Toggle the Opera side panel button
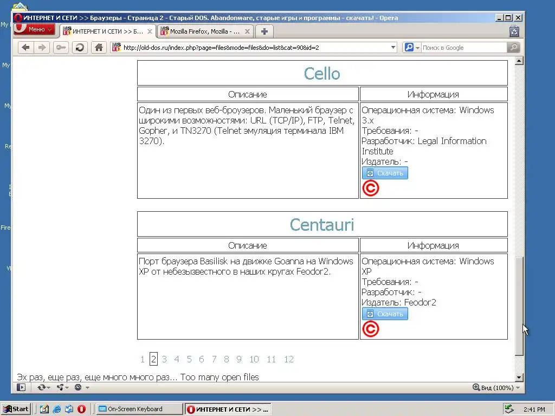Viewport: 555px width, 416px height. tap(21, 387)
